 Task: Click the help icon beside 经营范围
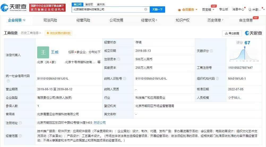click(20, 136)
